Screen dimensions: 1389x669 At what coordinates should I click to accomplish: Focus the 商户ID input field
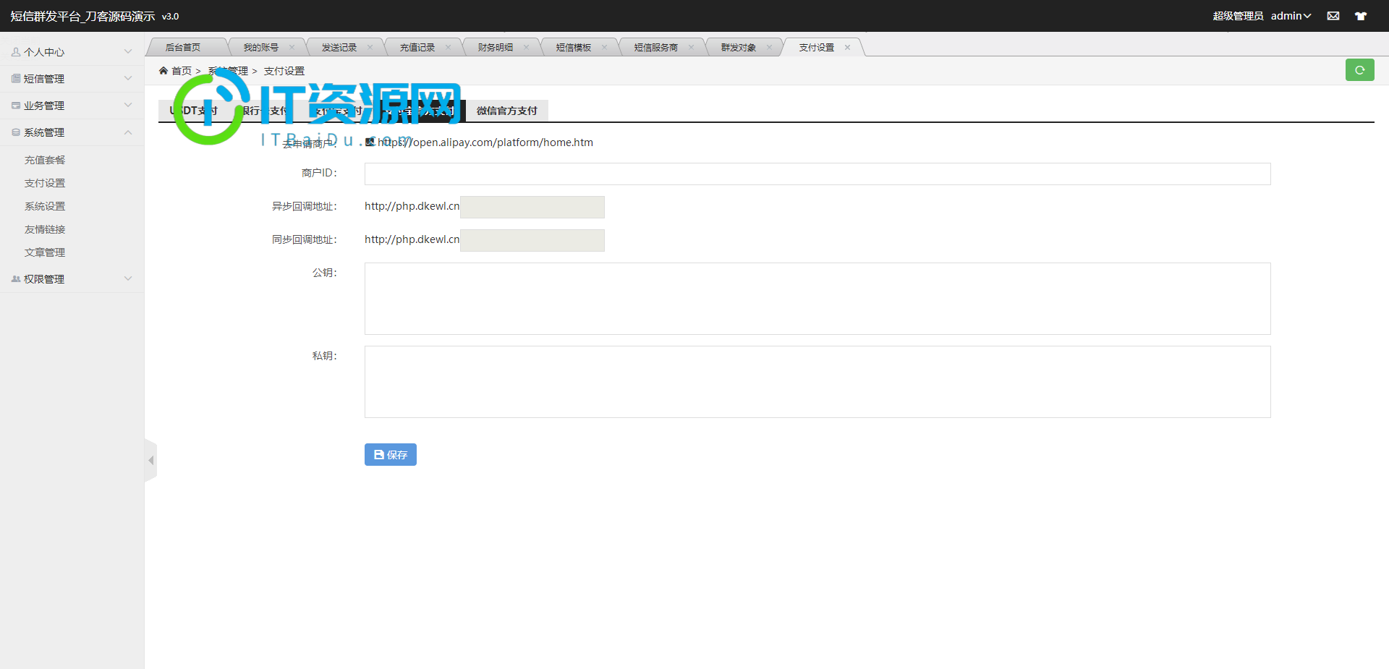pos(817,174)
